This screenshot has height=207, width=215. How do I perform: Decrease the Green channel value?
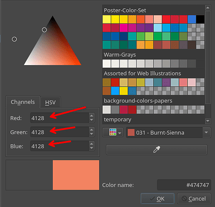[91, 134]
